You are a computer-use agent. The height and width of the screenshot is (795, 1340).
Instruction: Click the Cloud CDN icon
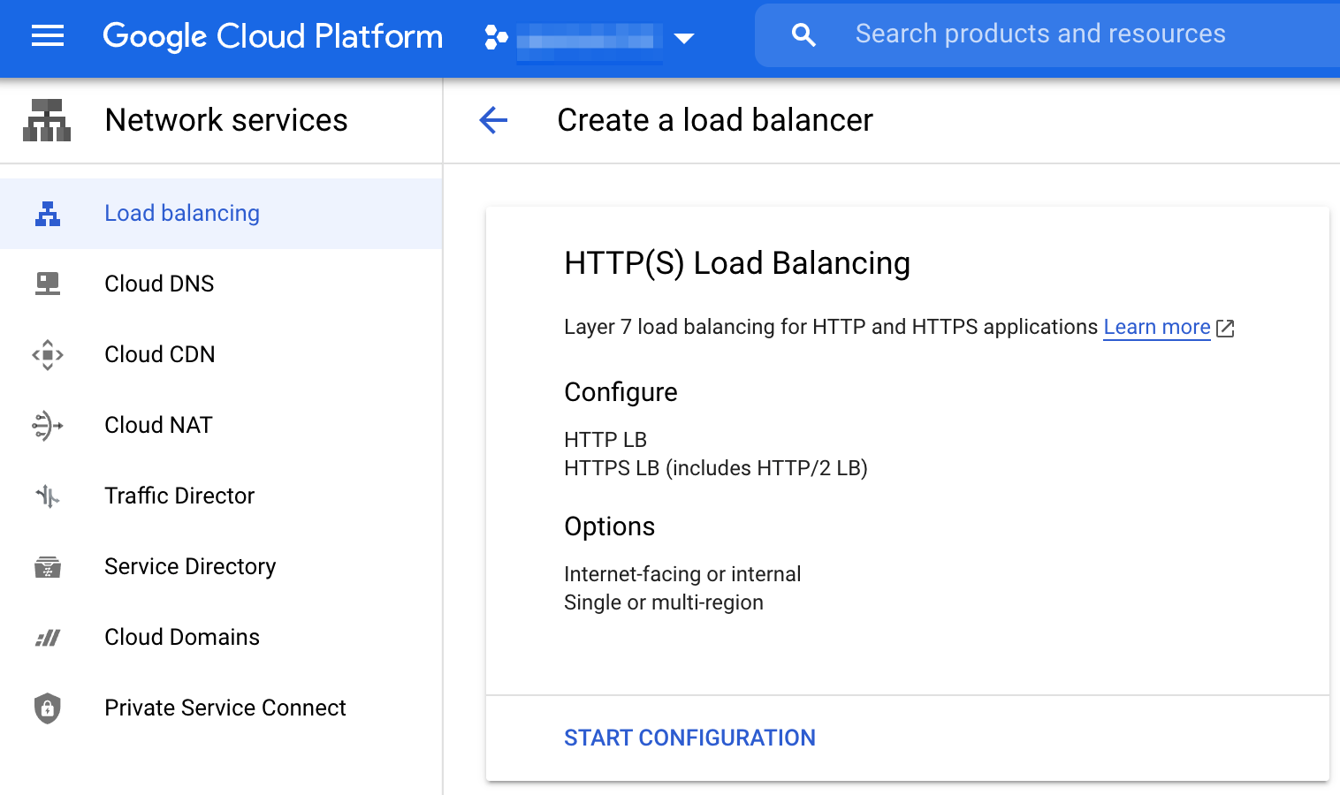coord(48,354)
